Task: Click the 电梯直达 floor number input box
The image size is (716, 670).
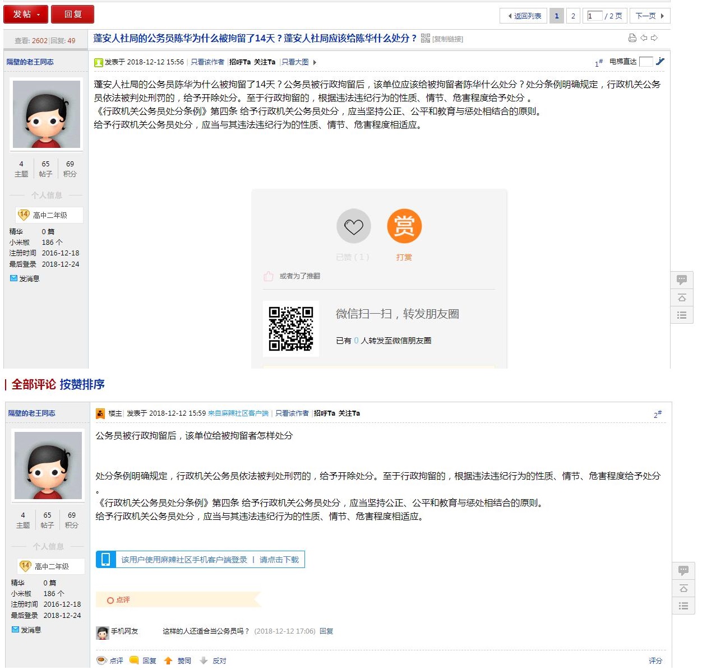Action: point(646,62)
